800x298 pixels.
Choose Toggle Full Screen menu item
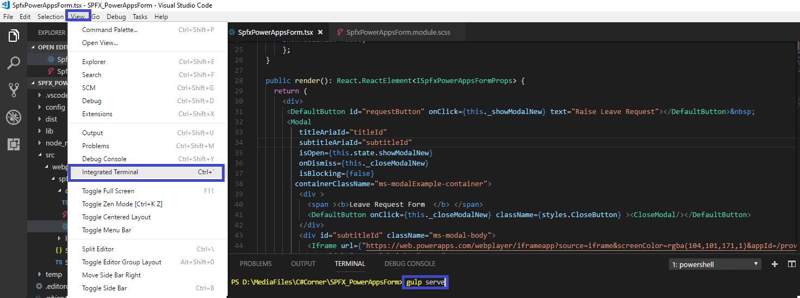(147, 191)
